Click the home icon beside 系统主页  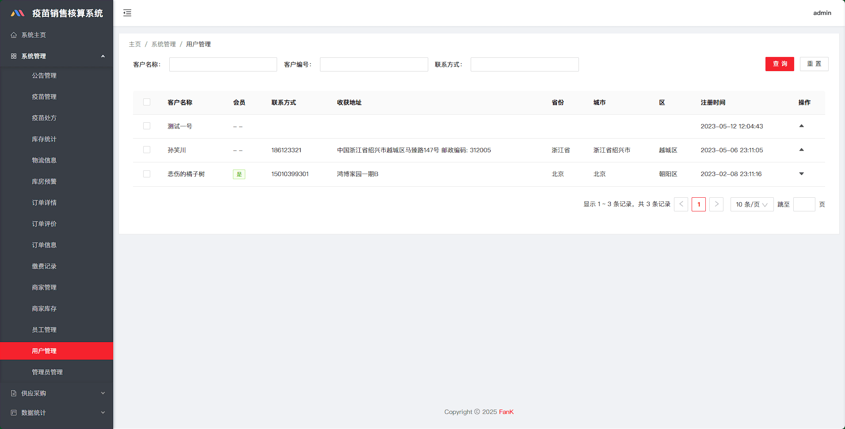click(14, 35)
